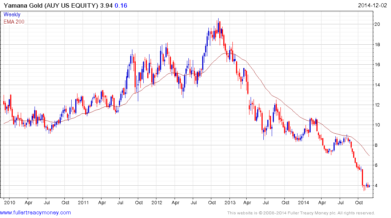
Task: Click the peak candlestick above 20
Action: (x=218, y=26)
